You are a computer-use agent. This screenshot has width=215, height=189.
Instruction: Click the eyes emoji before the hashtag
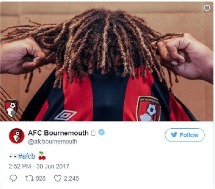tap(13, 156)
